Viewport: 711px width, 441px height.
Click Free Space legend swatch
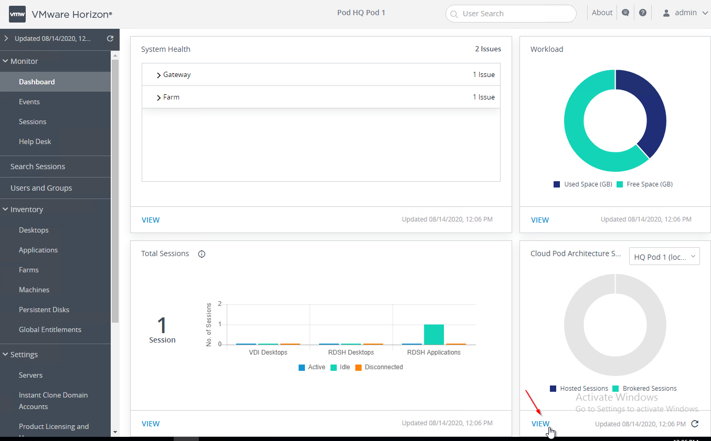tap(619, 184)
